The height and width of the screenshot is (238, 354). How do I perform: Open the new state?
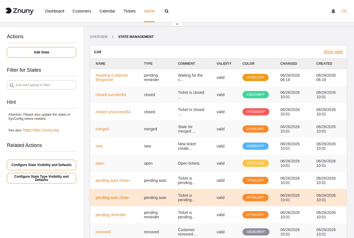point(99,146)
